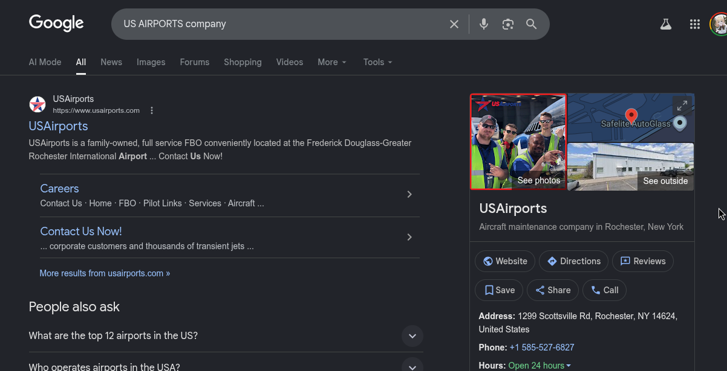
Task: Expand 'What are the top 12 airports' question
Action: click(226, 336)
